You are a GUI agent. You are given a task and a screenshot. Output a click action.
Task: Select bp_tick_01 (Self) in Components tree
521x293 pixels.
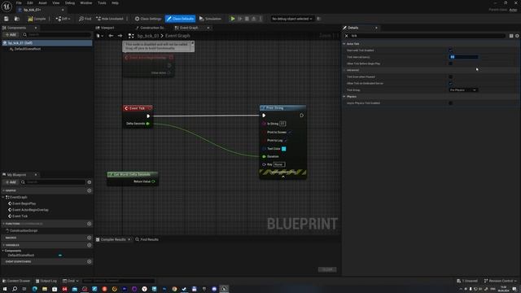(x=47, y=43)
